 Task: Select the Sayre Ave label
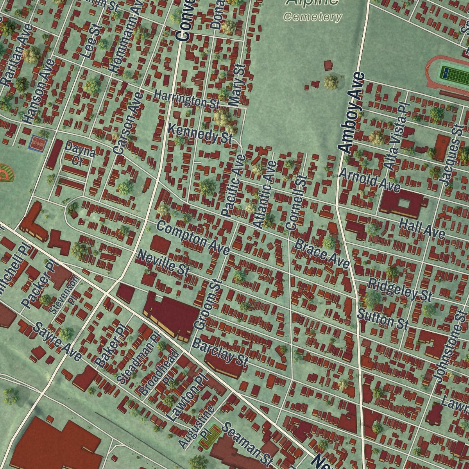57,342
